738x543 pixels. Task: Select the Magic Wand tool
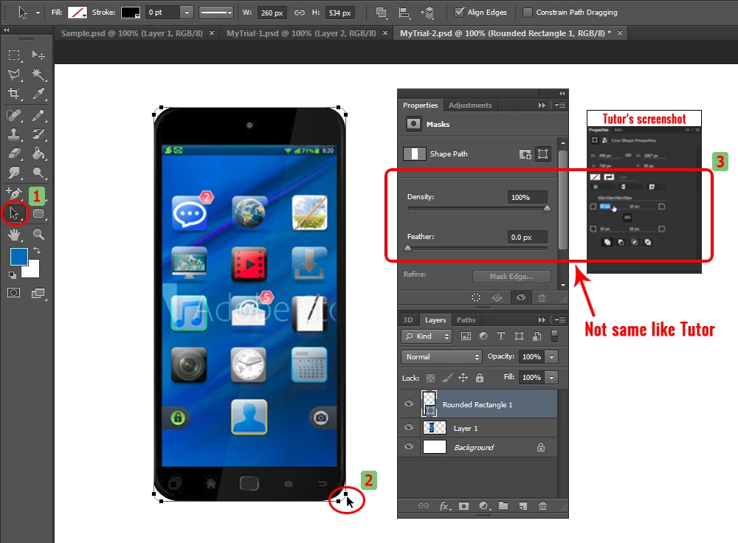pyautogui.click(x=38, y=75)
